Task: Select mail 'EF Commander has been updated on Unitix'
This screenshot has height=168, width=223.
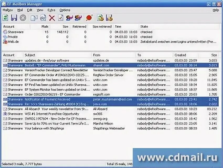Action: click(110, 80)
